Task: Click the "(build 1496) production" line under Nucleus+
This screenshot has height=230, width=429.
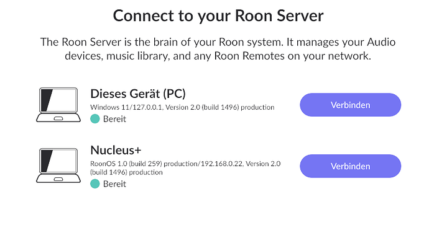Action: [126, 172]
